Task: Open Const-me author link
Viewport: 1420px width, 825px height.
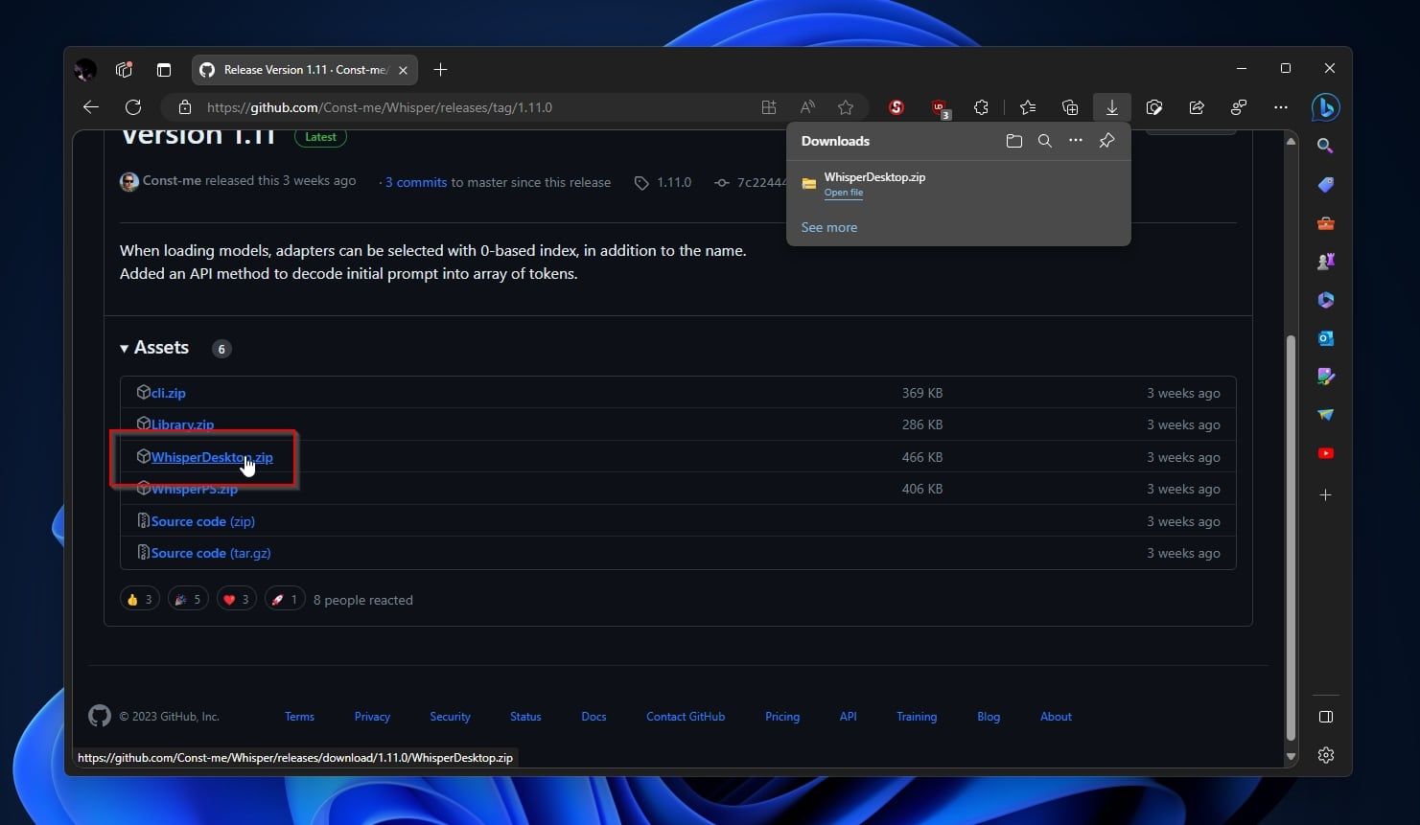Action: [172, 180]
